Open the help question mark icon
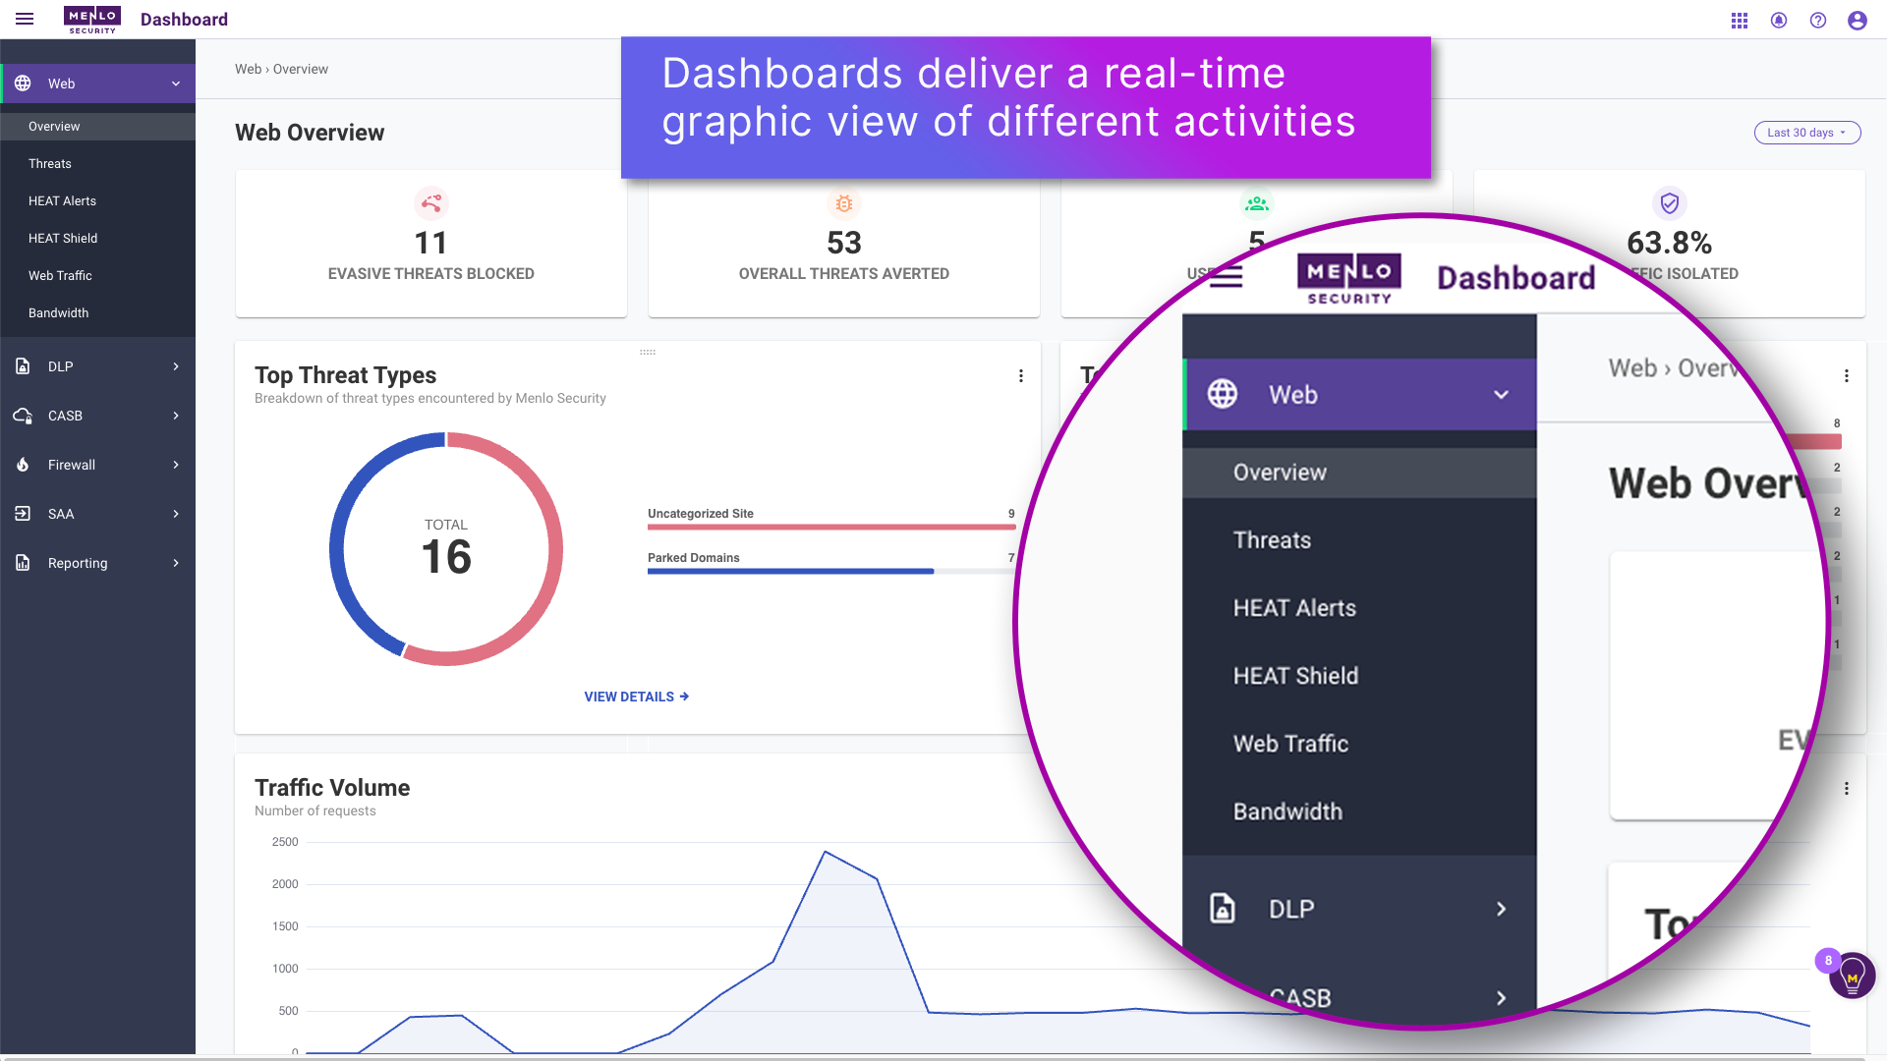Viewport: 1887px width, 1061px height. (x=1818, y=20)
